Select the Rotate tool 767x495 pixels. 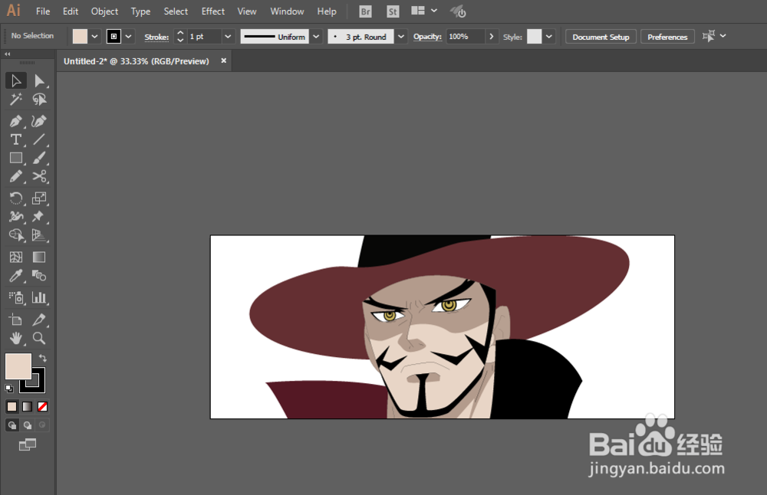[x=16, y=198]
